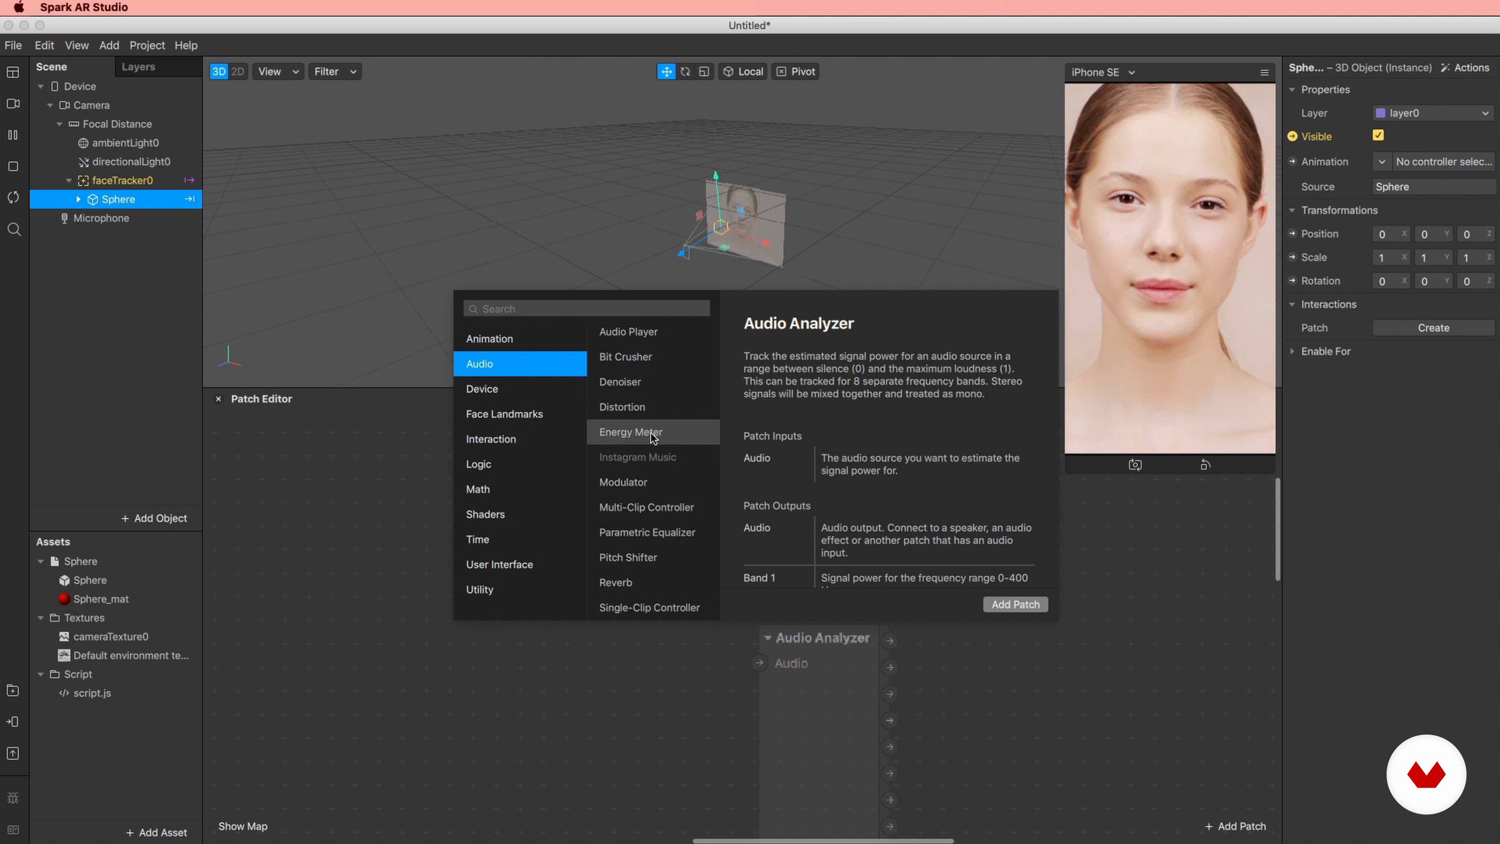Open the iPhone SE device dropdown
Image resolution: width=1500 pixels, height=844 pixels.
pyautogui.click(x=1103, y=73)
